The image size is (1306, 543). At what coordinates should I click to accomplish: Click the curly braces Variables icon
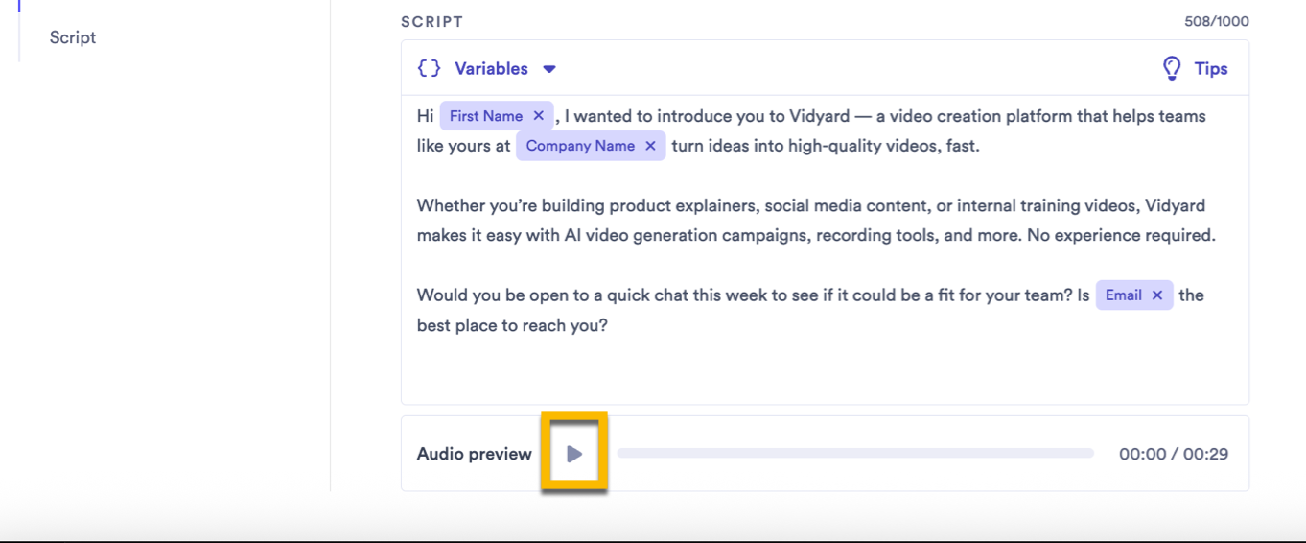click(x=429, y=69)
